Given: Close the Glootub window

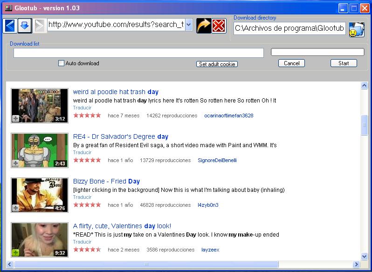Looking at the screenshot, I should click(365, 8).
